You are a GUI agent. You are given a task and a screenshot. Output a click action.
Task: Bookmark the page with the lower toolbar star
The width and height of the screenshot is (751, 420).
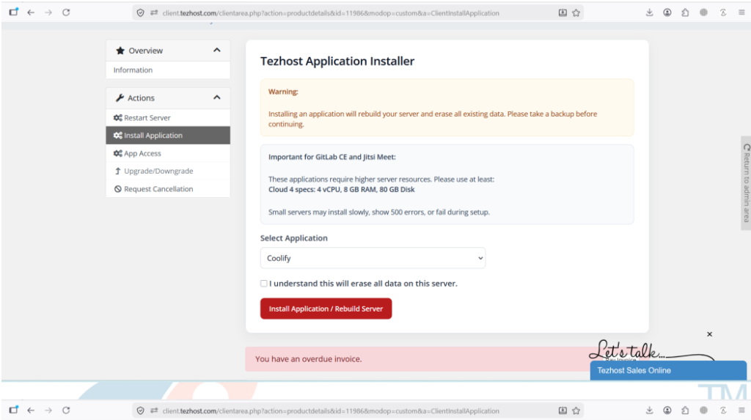coord(576,411)
